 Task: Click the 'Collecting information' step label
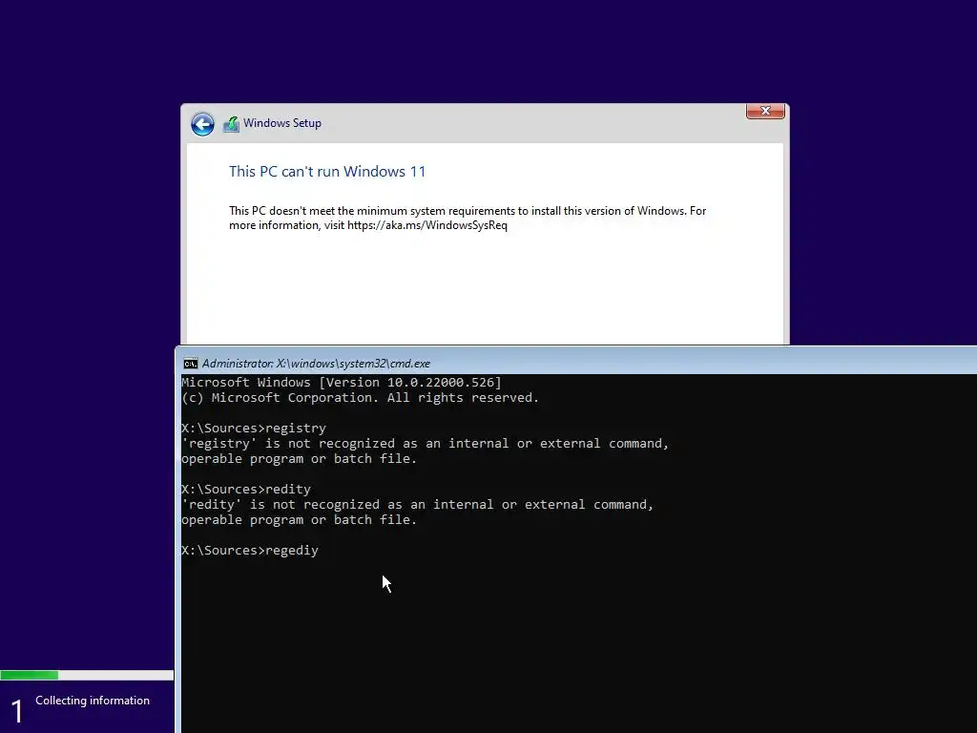click(93, 701)
